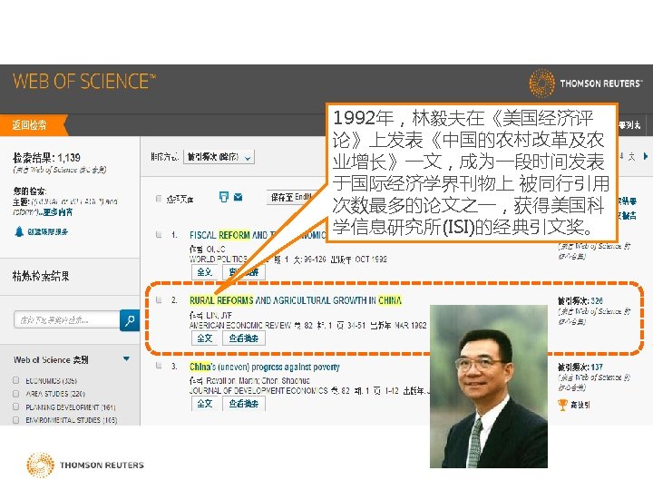653x490 pixels.
Task: Click the AMERICAN ECONOMIC REVIEW journal name
Action: tap(240, 325)
